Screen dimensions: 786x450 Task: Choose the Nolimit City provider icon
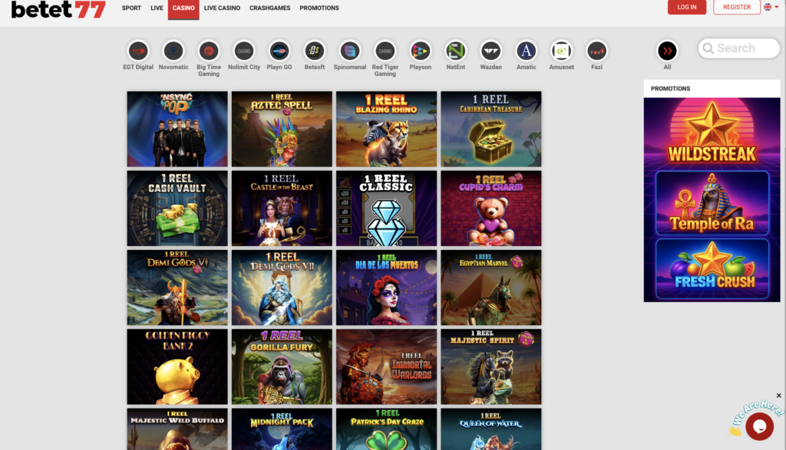coord(244,51)
